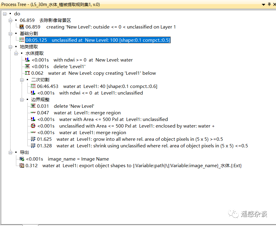276x226 pixels.
Task: Select the <0.001s 'water at Level1: merge region'
Action: [x=82, y=132]
